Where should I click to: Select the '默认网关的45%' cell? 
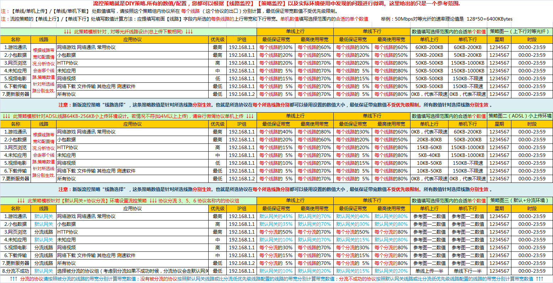276,216
